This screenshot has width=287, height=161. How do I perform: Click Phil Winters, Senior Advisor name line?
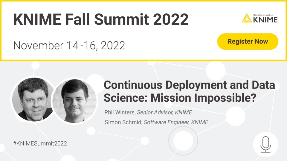tap(148, 112)
